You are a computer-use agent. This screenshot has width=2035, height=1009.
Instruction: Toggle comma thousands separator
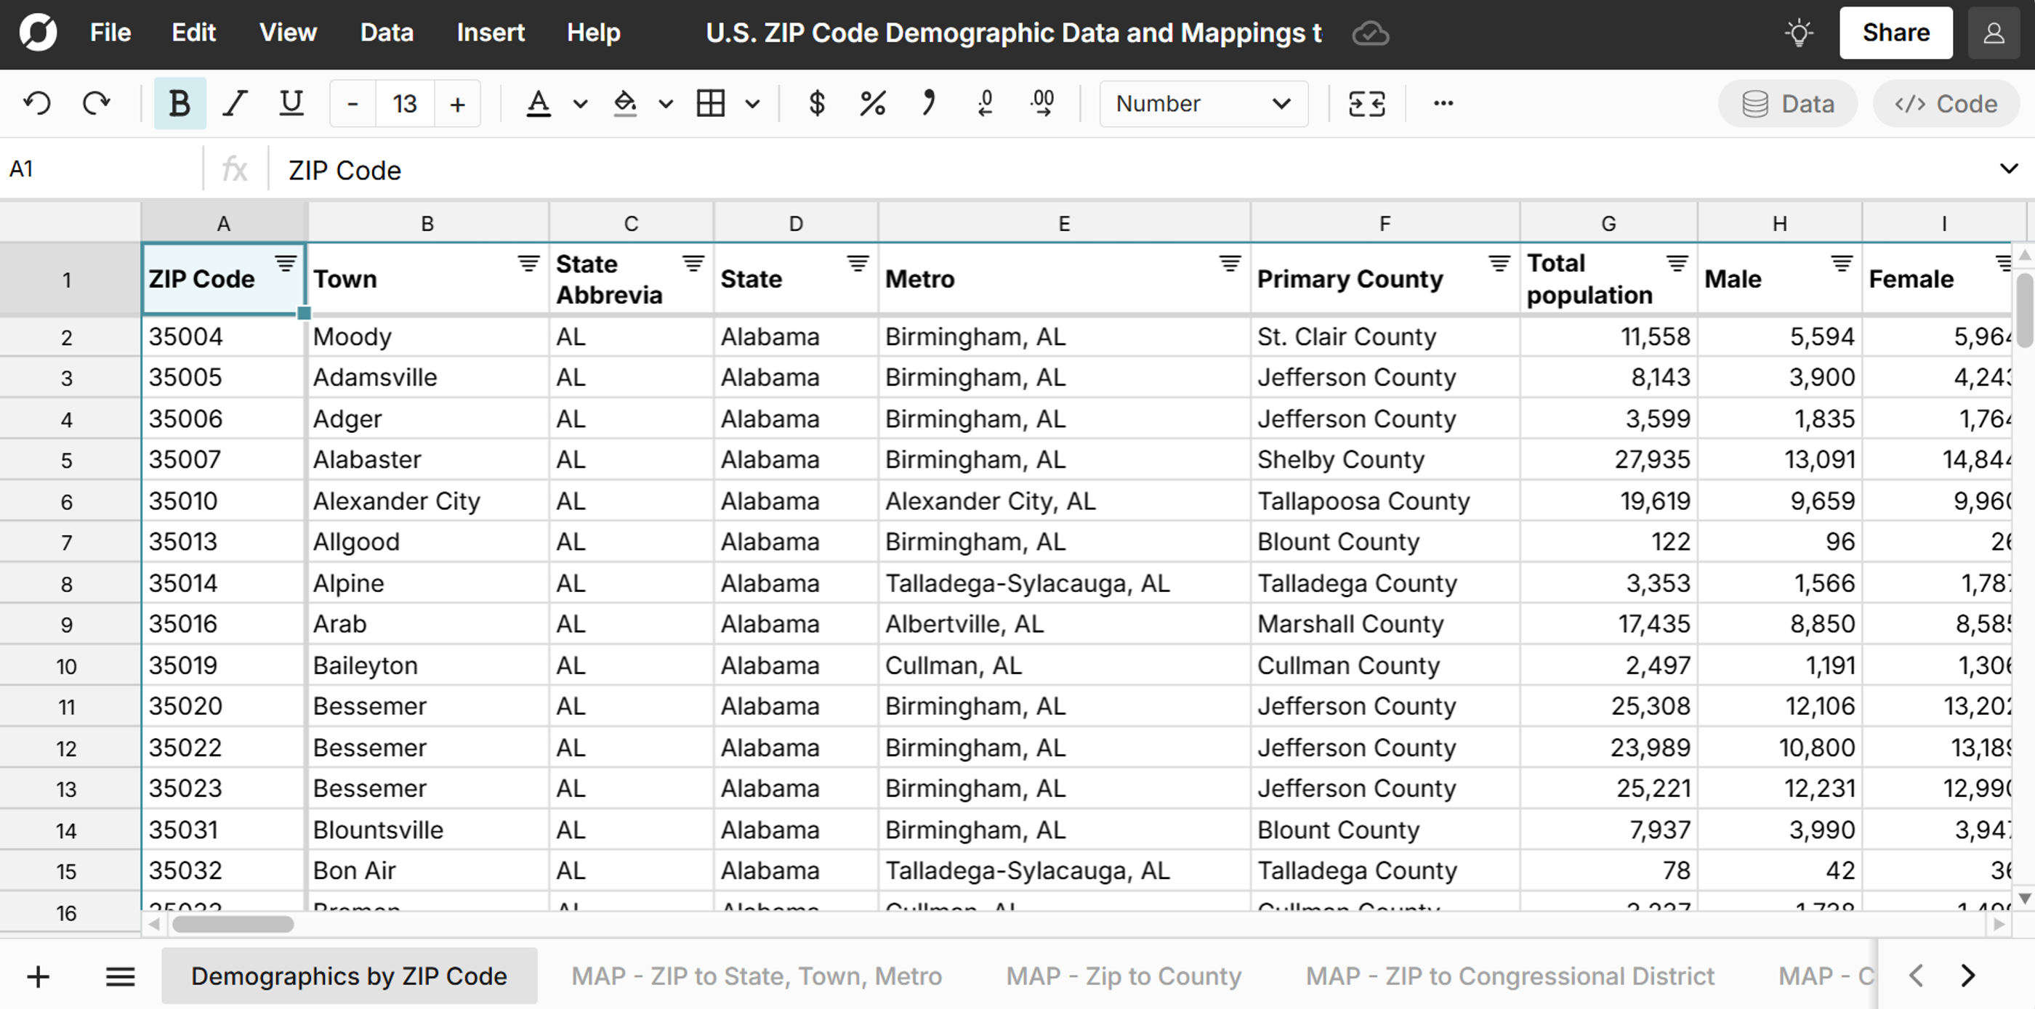click(929, 103)
